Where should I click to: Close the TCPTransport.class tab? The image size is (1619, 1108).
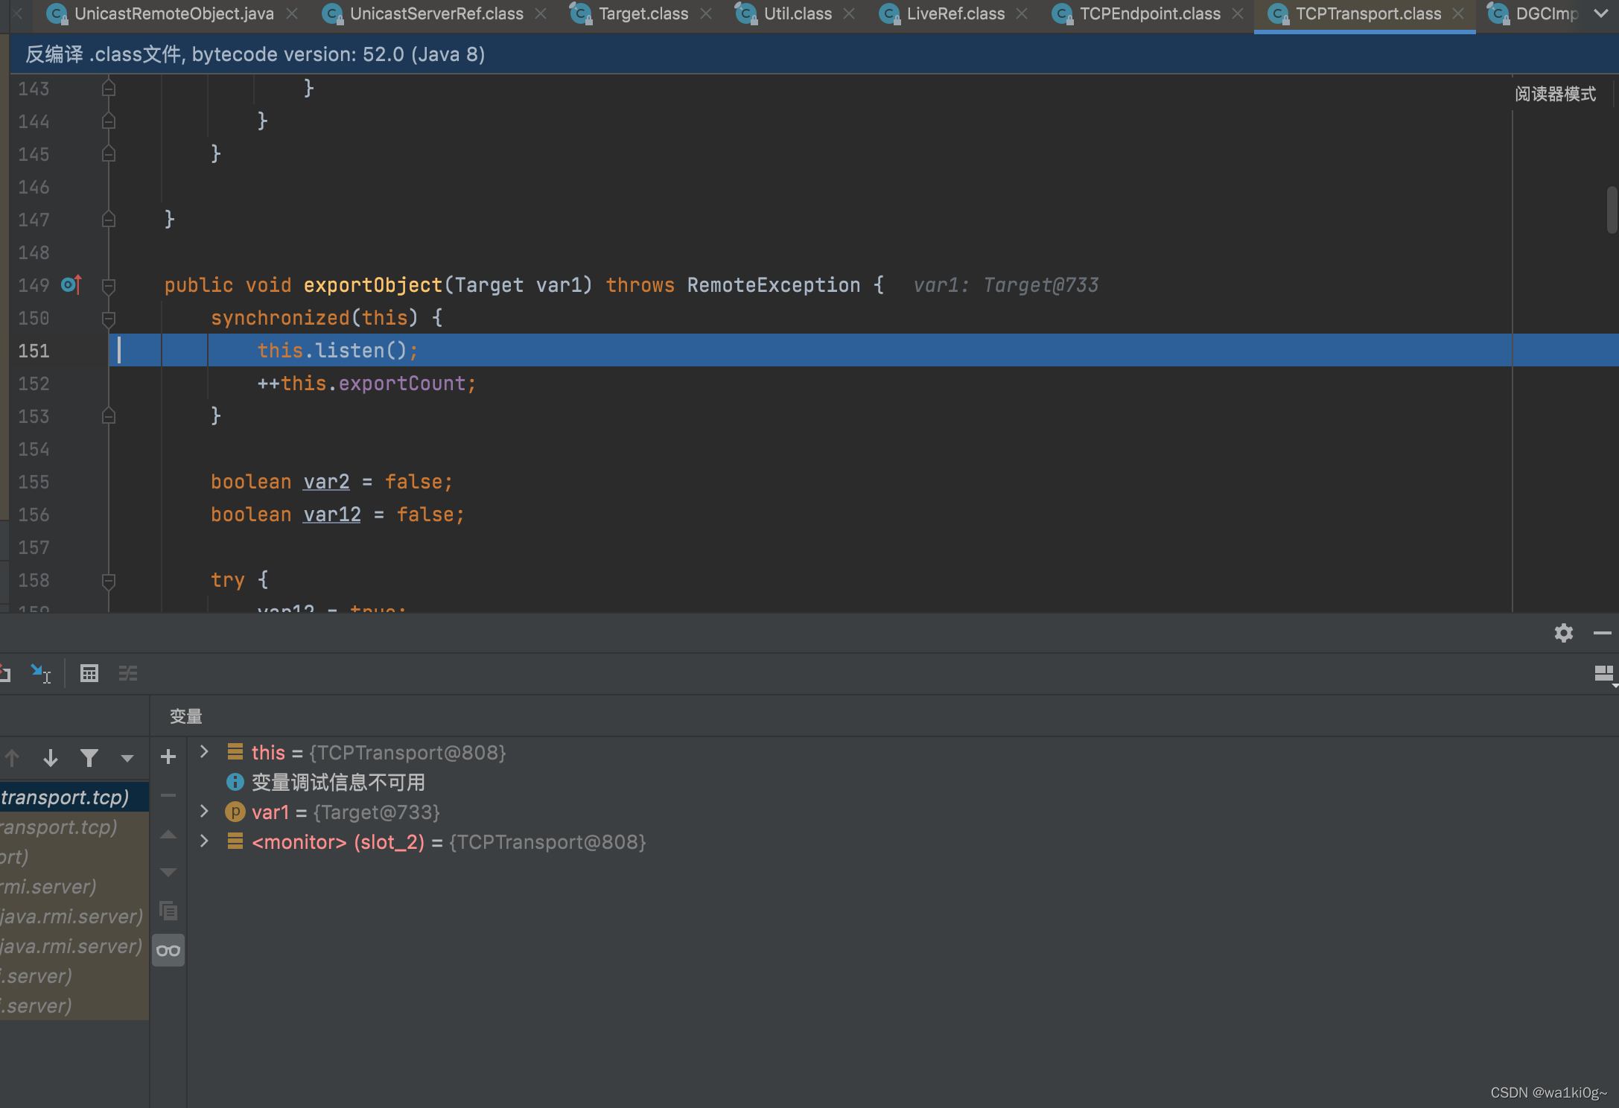click(1459, 14)
